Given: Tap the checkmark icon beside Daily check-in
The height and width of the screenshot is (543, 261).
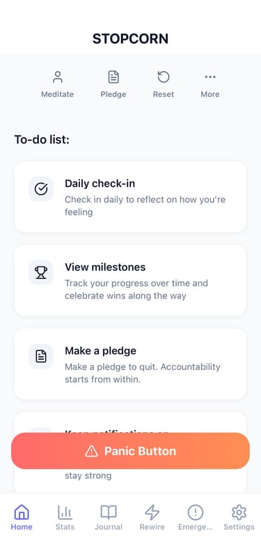Looking at the screenshot, I should point(41,189).
